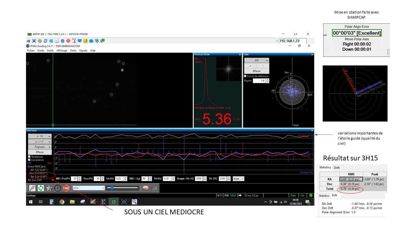Click the Mx DEC value field

click(x=223, y=179)
